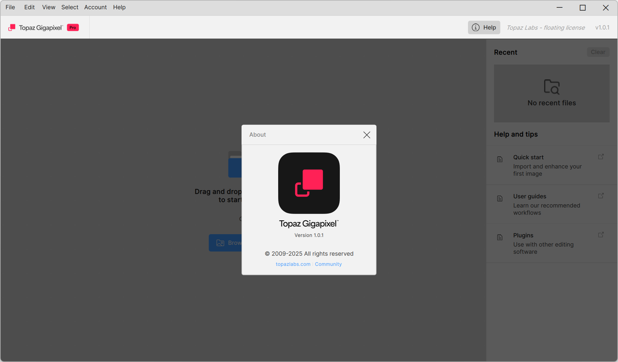Screen dimensions: 618x362
Task: Open Quick start external link icon
Action: [x=601, y=157]
